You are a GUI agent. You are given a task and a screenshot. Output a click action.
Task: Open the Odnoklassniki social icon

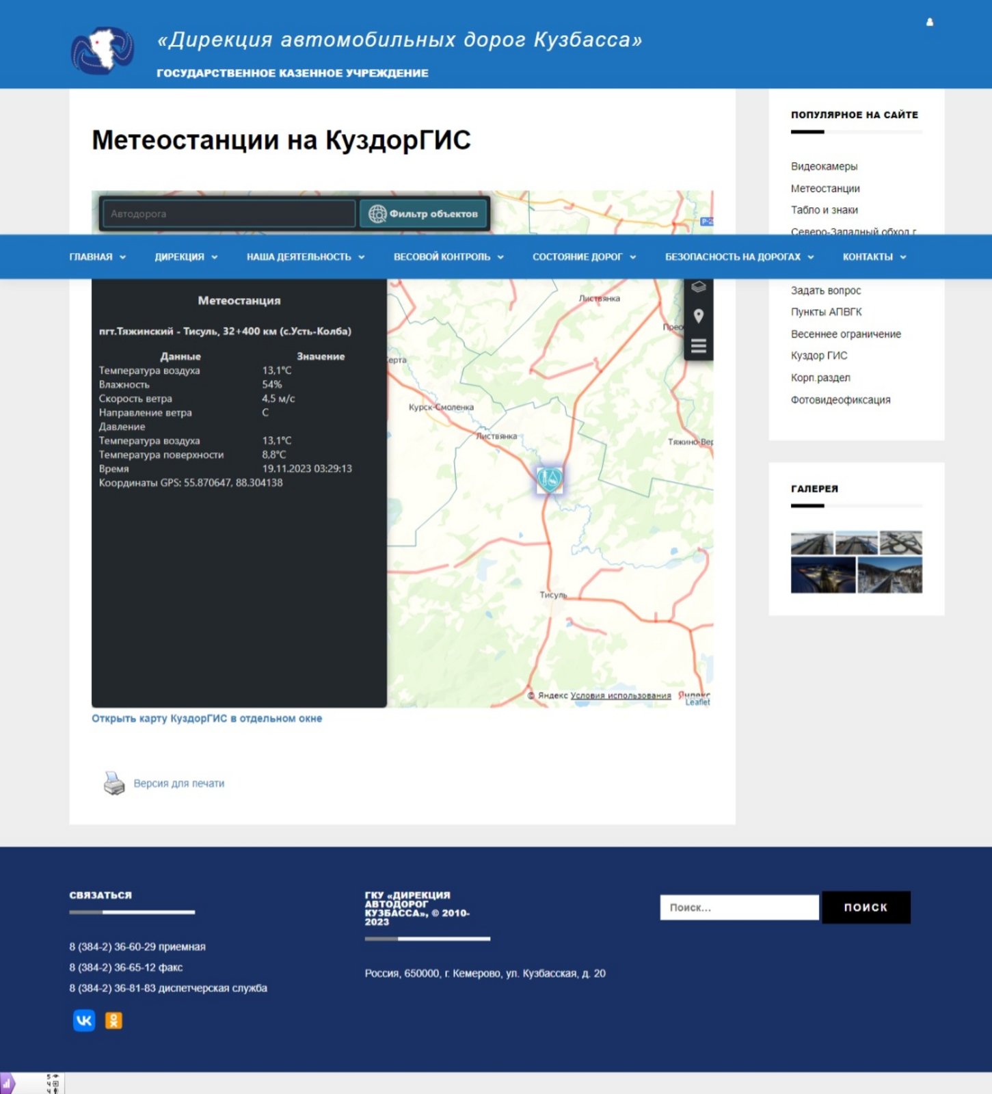pyautogui.click(x=113, y=1021)
